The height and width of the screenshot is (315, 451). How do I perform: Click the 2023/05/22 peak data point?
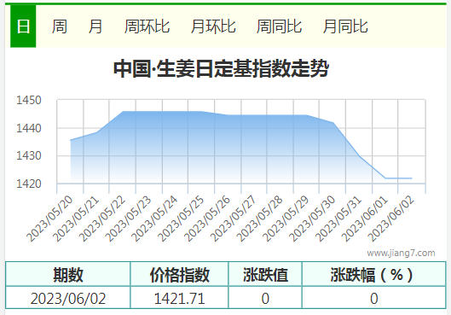coord(123,112)
